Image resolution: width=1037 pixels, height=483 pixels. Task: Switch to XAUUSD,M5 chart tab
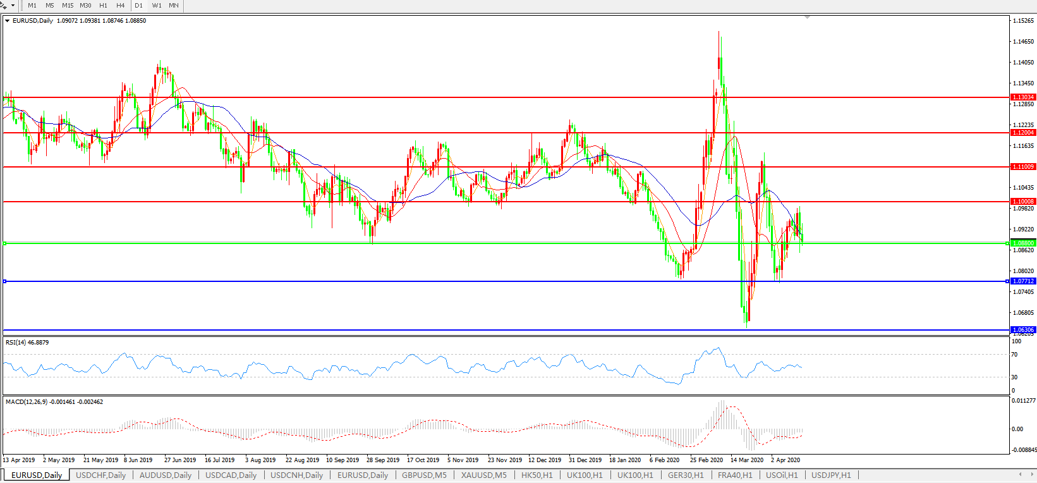[x=483, y=475]
